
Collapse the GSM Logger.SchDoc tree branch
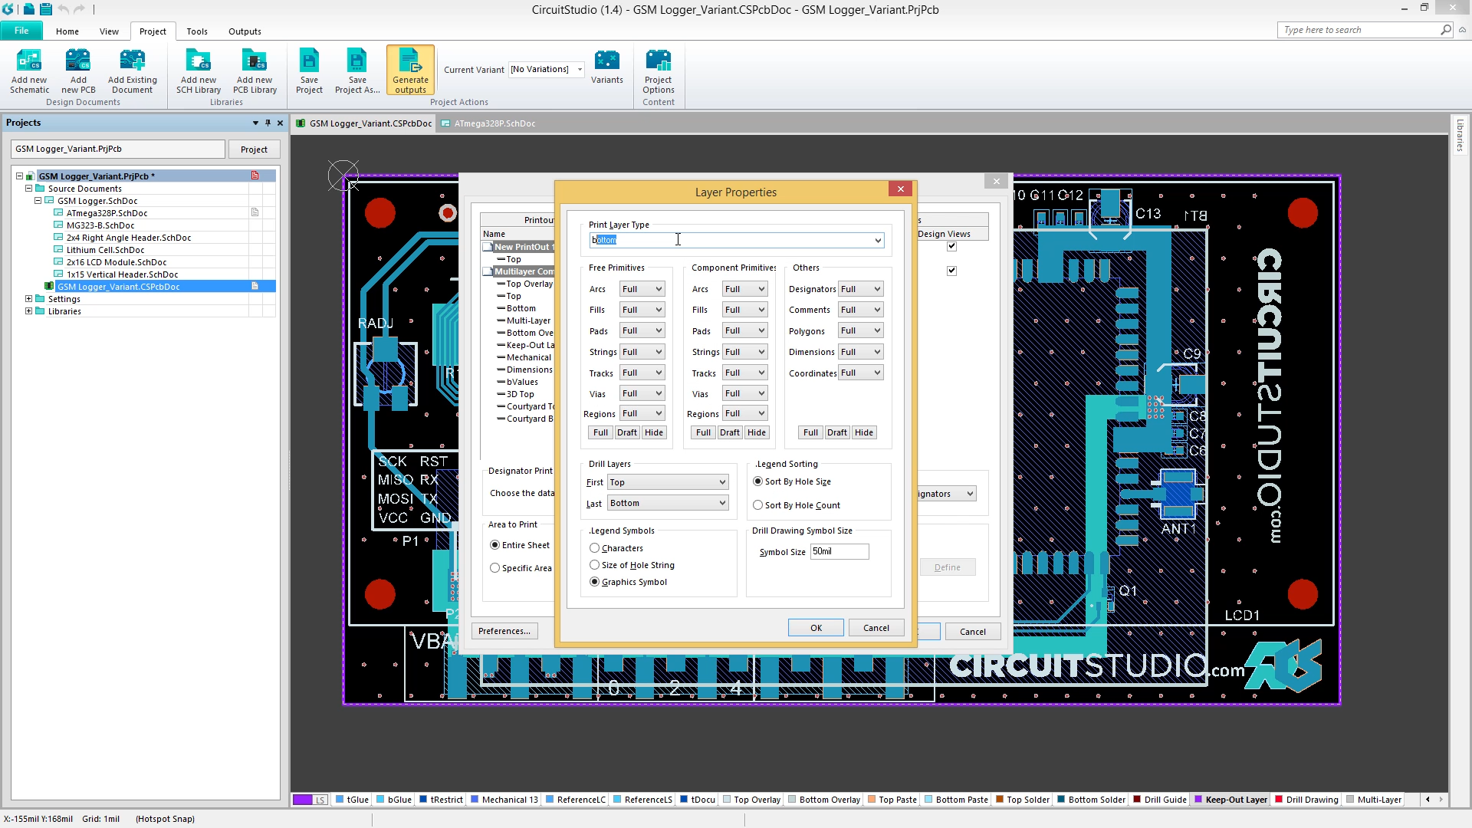[x=38, y=200]
